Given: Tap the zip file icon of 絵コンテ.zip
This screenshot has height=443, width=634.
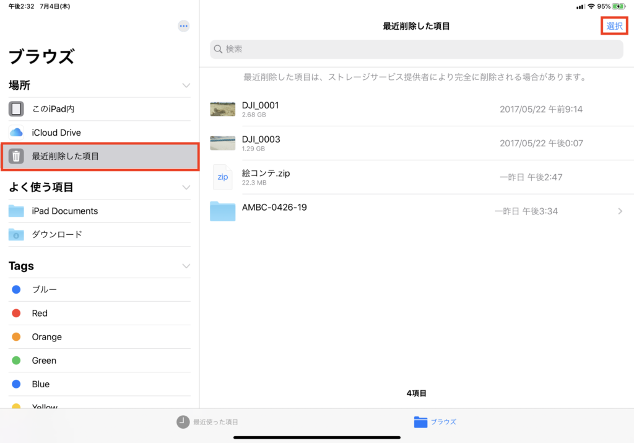Looking at the screenshot, I should click(223, 177).
